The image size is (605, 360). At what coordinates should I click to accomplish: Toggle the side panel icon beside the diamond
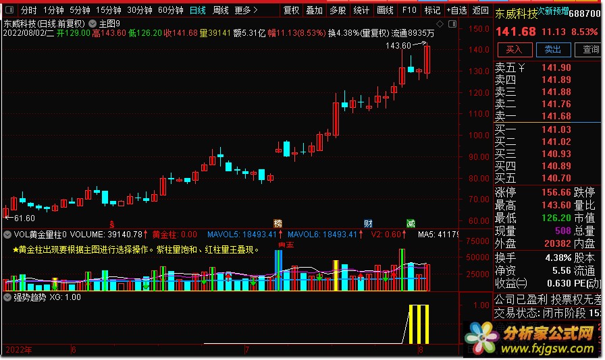(x=452, y=24)
